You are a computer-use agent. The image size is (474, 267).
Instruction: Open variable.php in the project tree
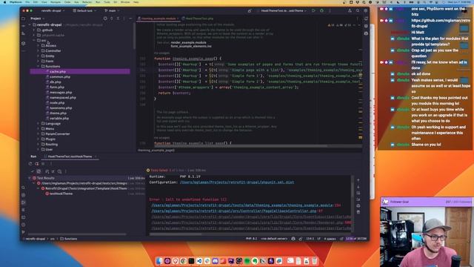click(x=59, y=119)
